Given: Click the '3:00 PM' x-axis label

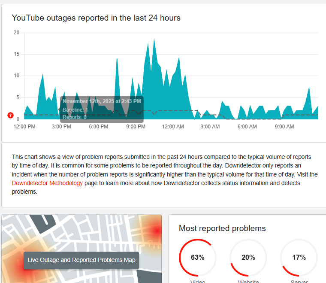Looking at the screenshot, I should [x=61, y=127].
